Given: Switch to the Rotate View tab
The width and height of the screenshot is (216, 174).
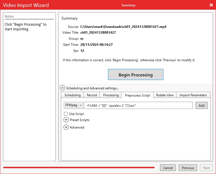Looking at the screenshot, I should pyautogui.click(x=165, y=95).
